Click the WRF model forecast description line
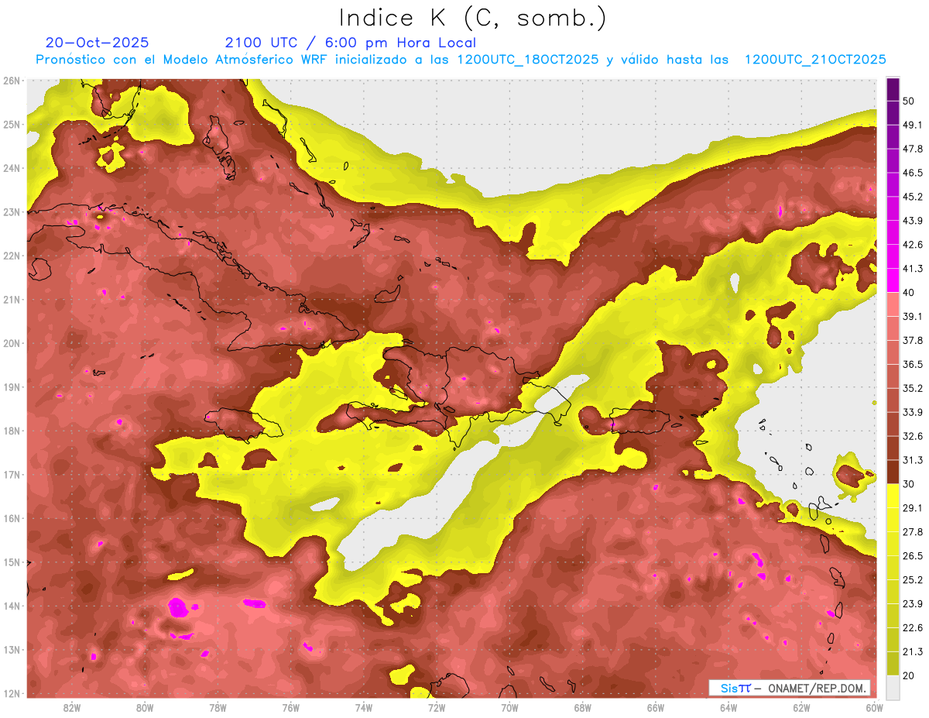Image resolution: width=929 pixels, height=718 pixels. click(x=461, y=60)
